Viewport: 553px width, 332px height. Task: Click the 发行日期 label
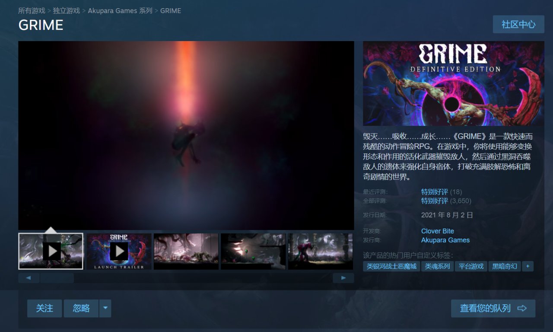pos(375,215)
